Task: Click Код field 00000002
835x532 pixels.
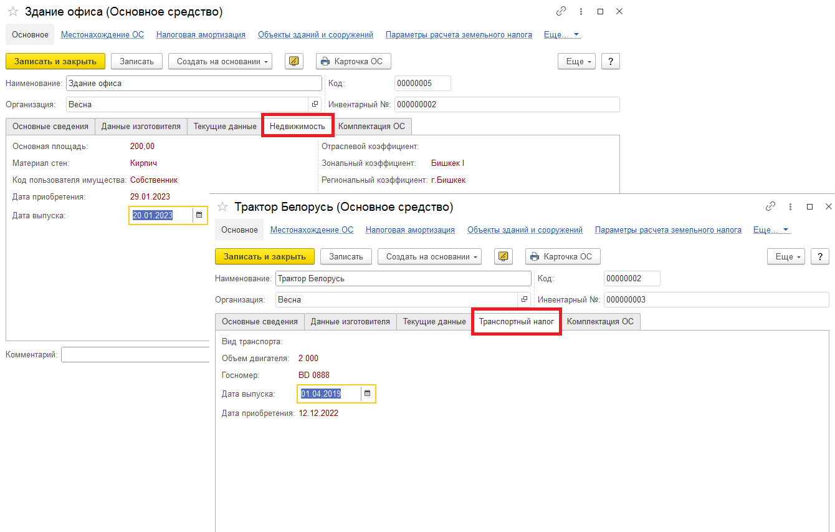Action: click(x=632, y=278)
